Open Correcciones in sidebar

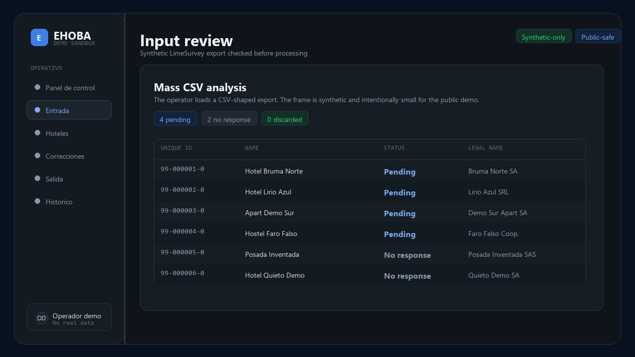point(69,156)
